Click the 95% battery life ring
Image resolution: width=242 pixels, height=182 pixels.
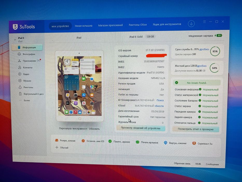click(215, 51)
